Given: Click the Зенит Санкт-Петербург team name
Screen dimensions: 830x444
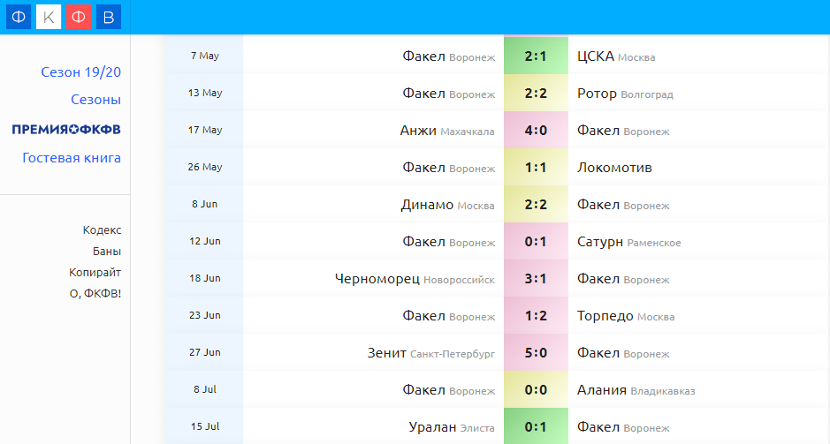Looking at the screenshot, I should tap(430, 353).
